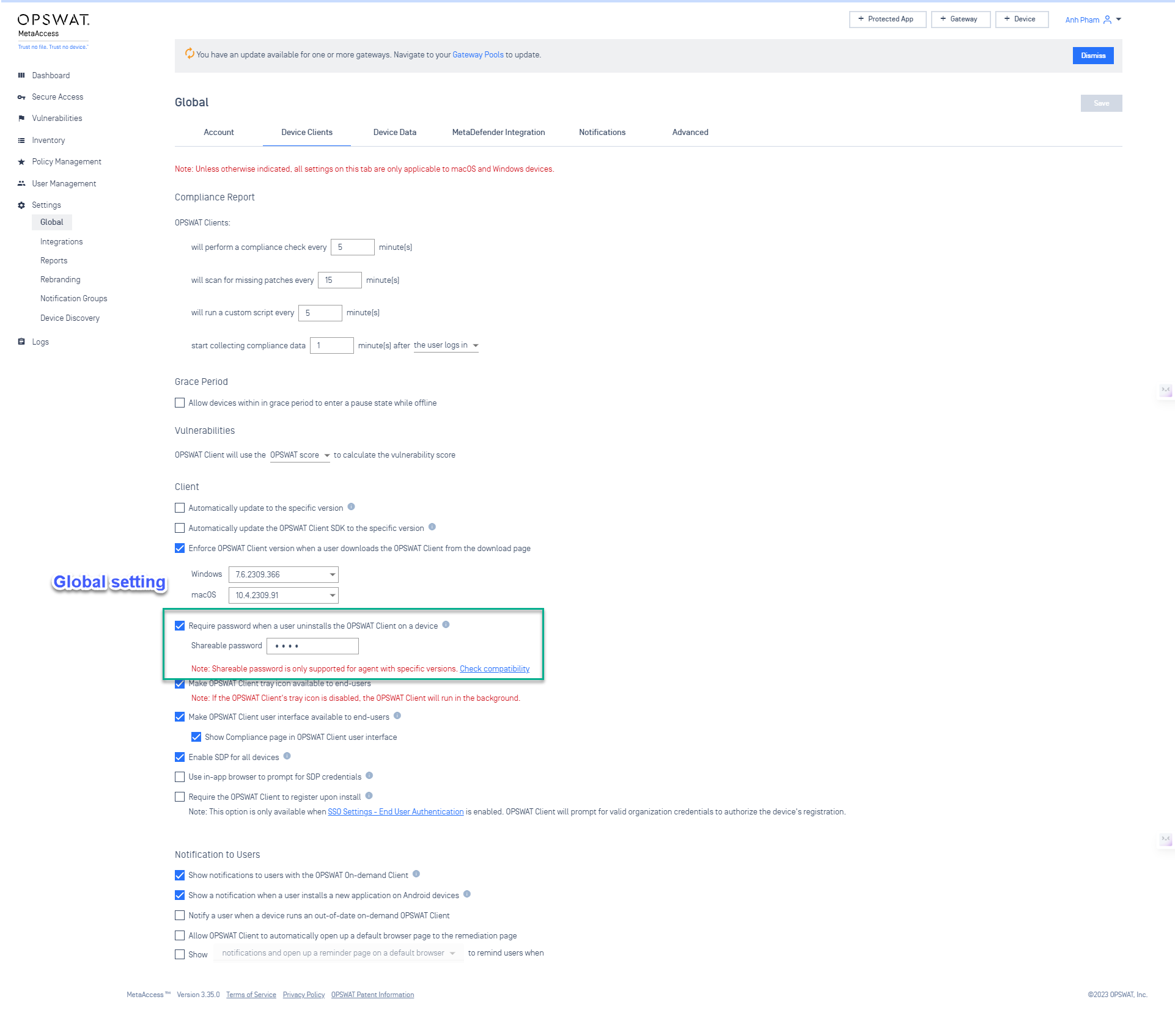Follow the Gateway Pools link
1175x1013 pixels.
click(x=478, y=55)
